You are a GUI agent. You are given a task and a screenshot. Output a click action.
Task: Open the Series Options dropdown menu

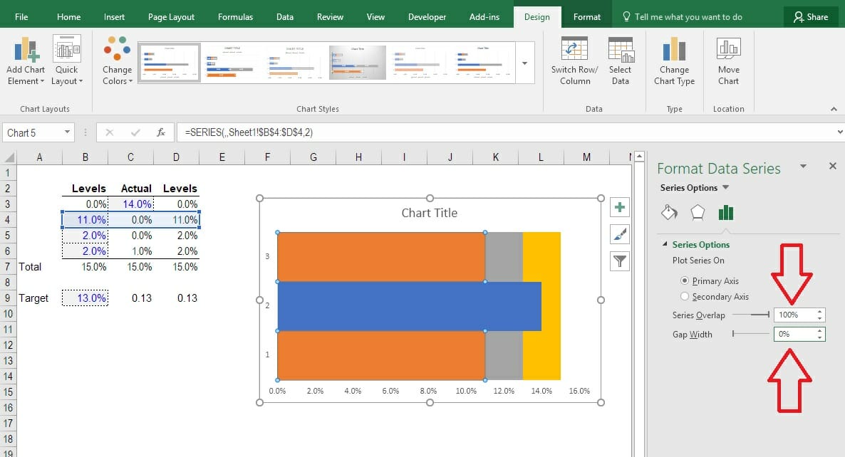[725, 188]
